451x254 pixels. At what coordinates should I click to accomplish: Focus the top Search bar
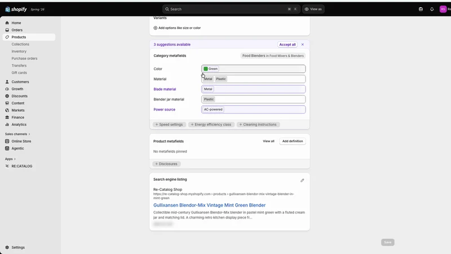[x=231, y=9]
